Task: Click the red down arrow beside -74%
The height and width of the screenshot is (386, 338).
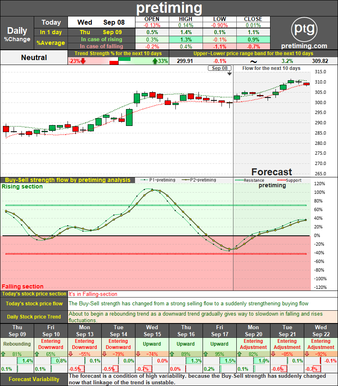Action: click(x=138, y=354)
